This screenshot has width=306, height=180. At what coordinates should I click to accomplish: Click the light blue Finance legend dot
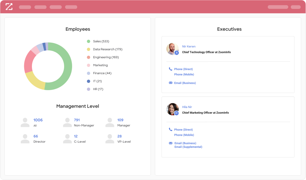pos(88,73)
